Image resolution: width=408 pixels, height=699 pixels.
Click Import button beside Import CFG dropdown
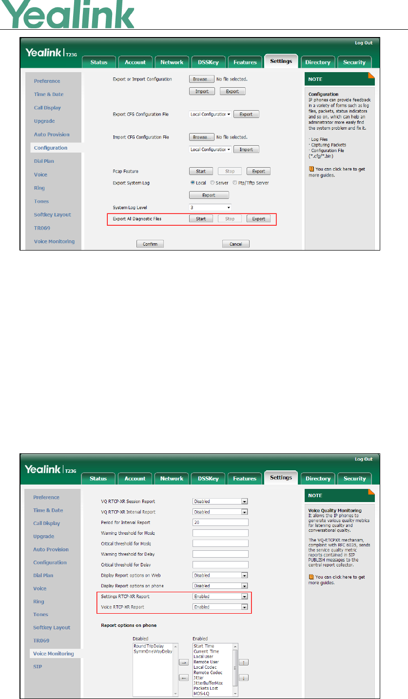pos(246,149)
